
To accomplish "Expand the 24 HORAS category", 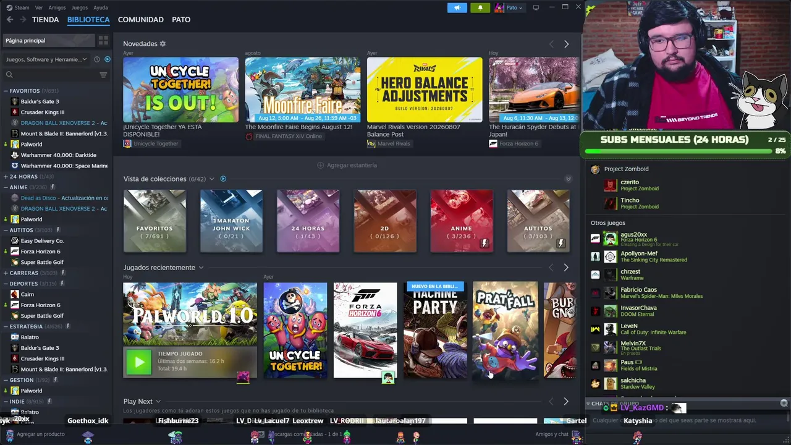I will pos(6,176).
